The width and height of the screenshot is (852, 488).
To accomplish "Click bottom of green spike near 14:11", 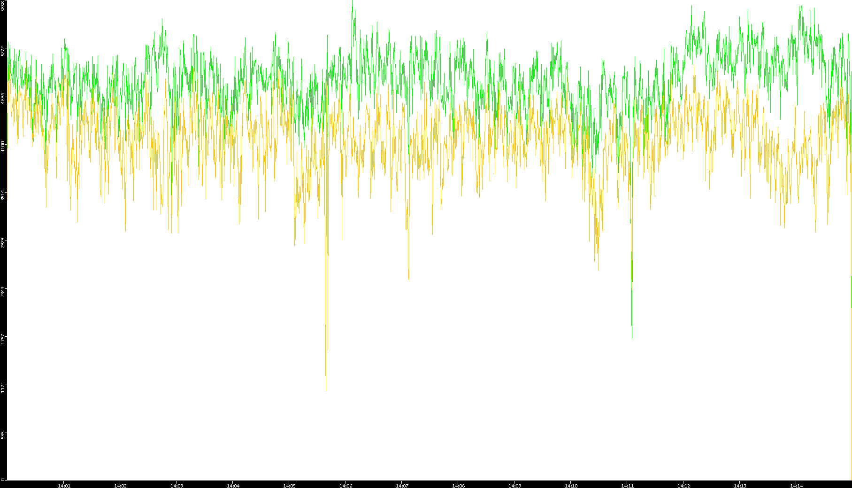I will pyautogui.click(x=632, y=339).
